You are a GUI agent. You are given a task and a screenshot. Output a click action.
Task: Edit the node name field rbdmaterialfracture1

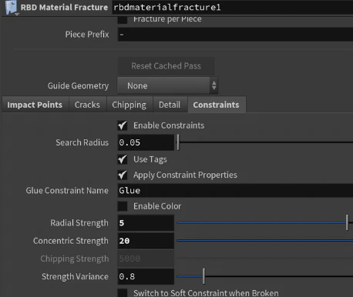233,7
